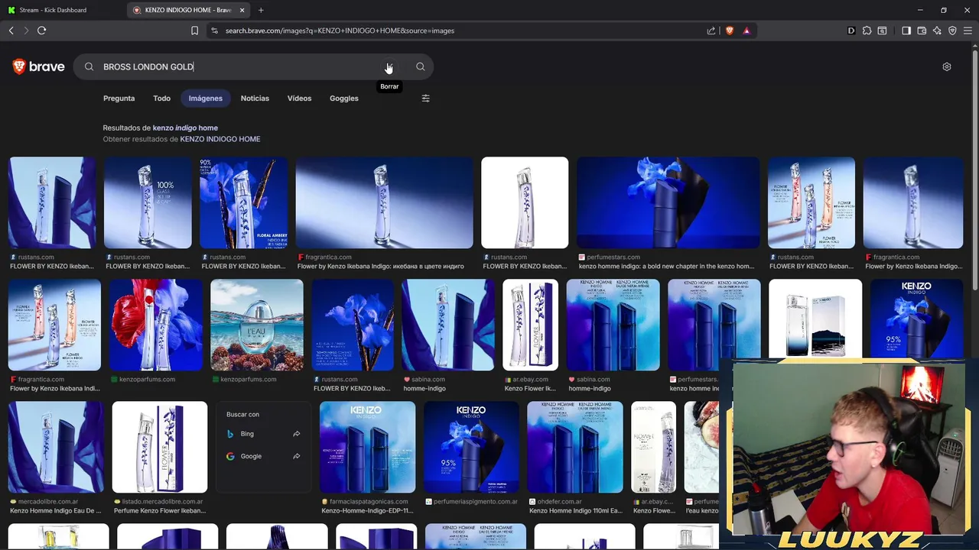
Task: Click kenzoparfums.com source under red flower
Action: 147,380
